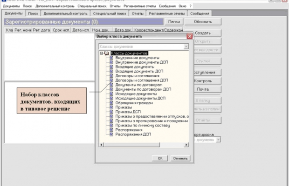Viewport: 289px width, 186px height.
Task: Confirm selection with OK button
Action: [x=160, y=158]
